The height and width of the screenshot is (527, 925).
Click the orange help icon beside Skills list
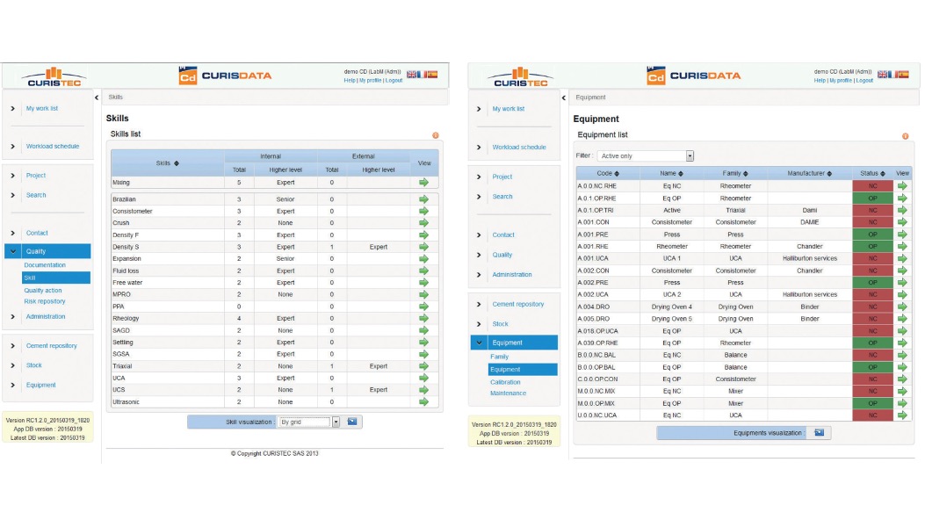pyautogui.click(x=436, y=135)
